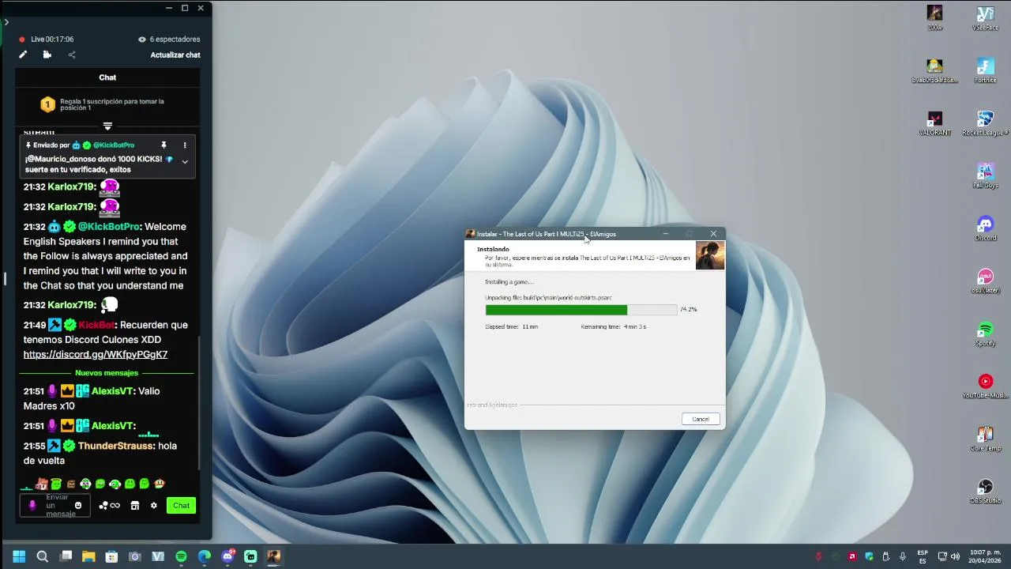The image size is (1011, 569).
Task: Collapse the gift subscription banner handle
Action: [107, 126]
